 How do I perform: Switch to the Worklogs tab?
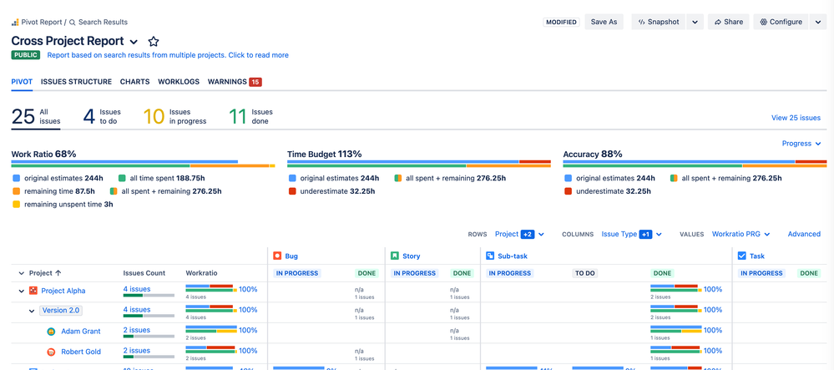click(179, 82)
